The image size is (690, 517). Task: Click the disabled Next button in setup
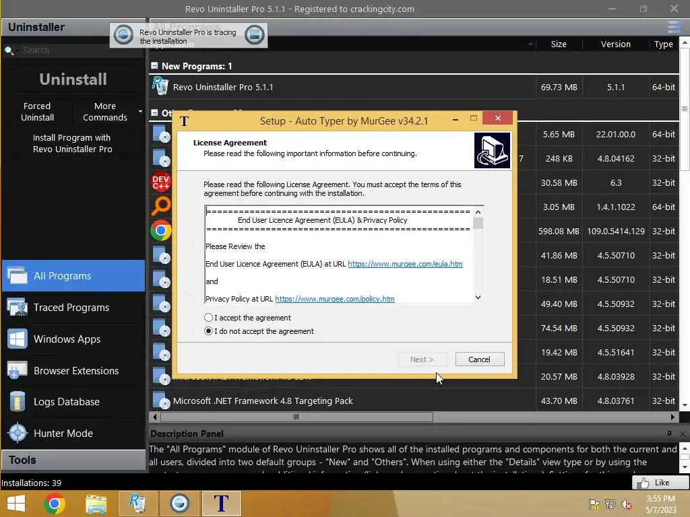[422, 359]
